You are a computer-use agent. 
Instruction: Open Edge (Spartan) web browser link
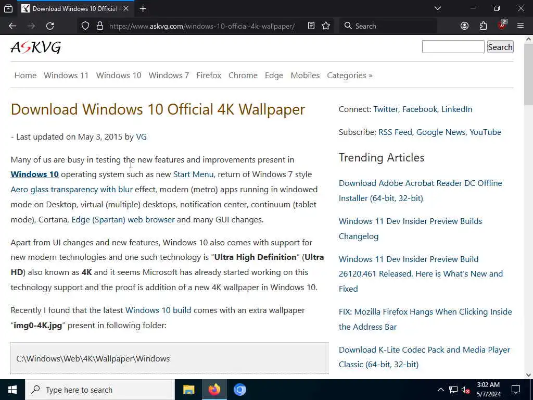pyautogui.click(x=123, y=219)
